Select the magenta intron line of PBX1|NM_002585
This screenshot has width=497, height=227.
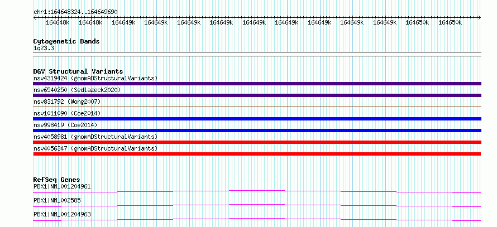[257, 205]
